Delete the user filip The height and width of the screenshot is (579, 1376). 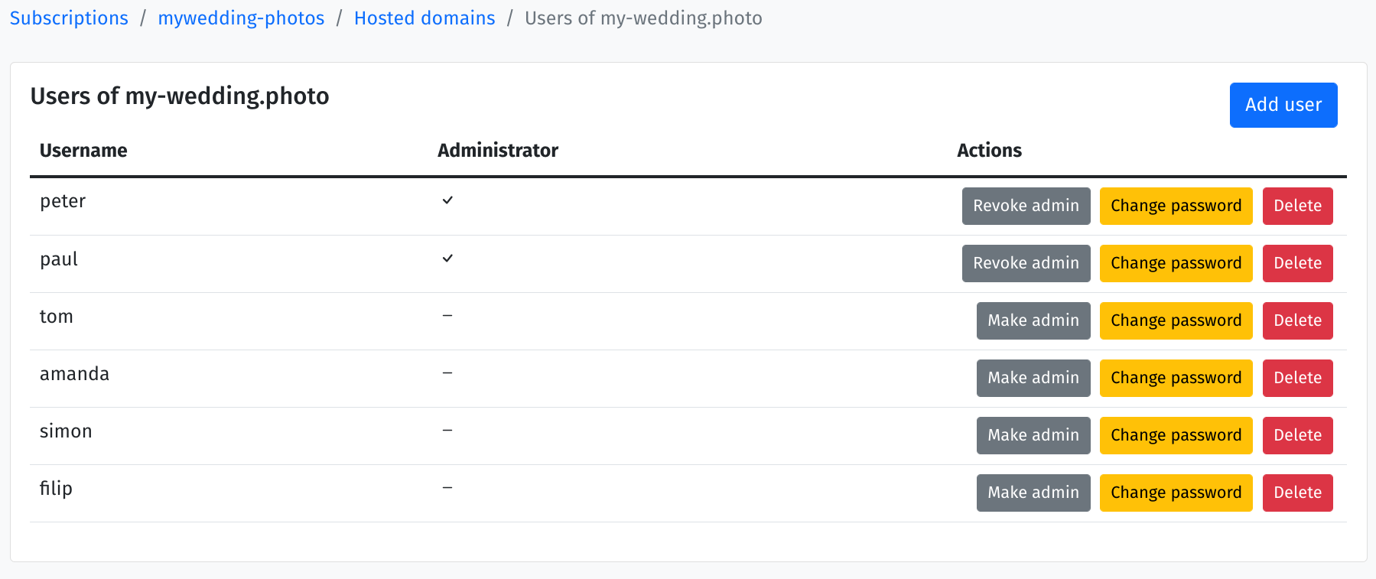point(1297,493)
